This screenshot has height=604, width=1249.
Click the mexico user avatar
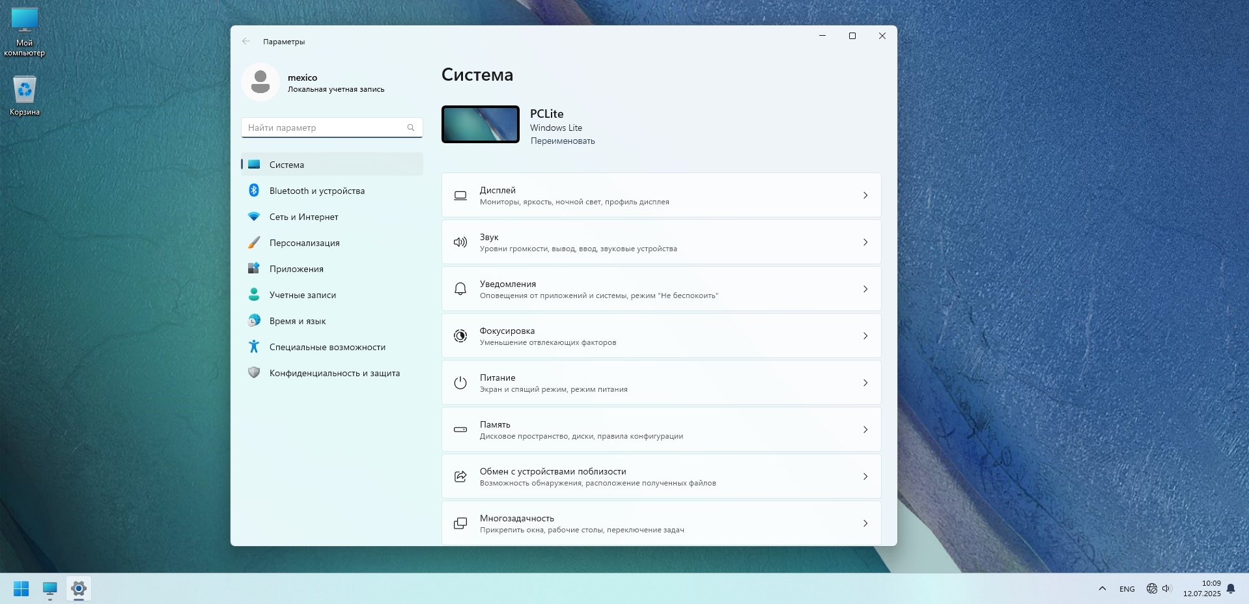click(260, 82)
